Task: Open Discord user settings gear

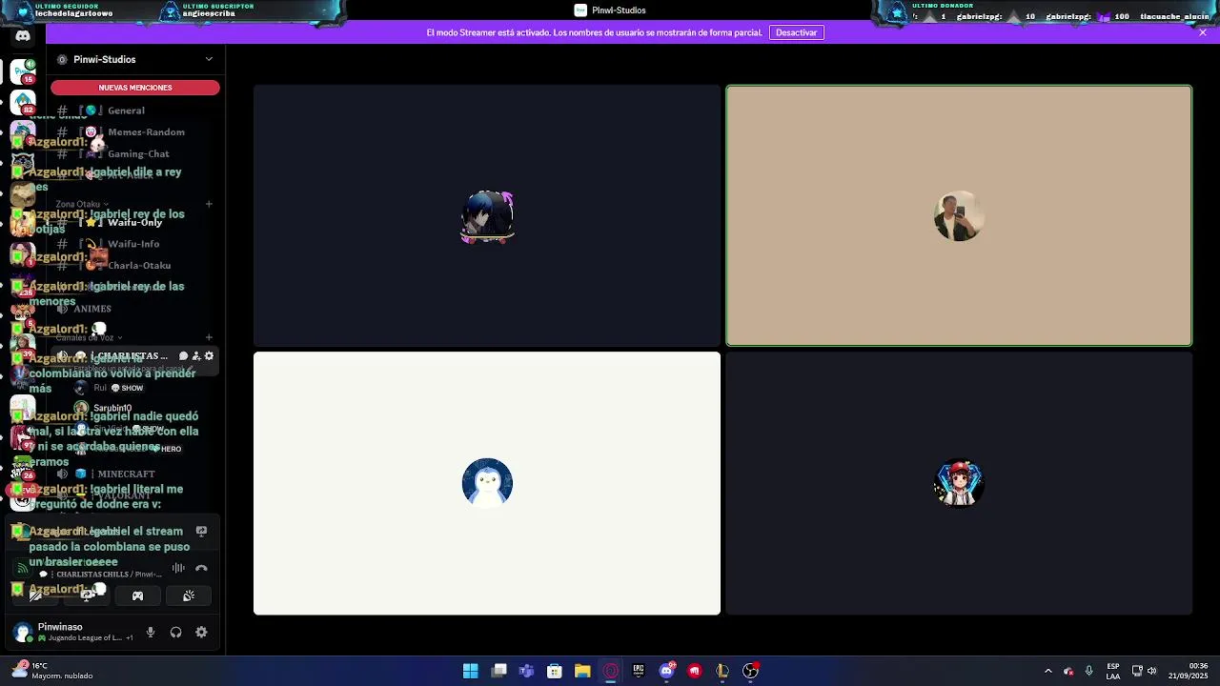Action: click(201, 632)
